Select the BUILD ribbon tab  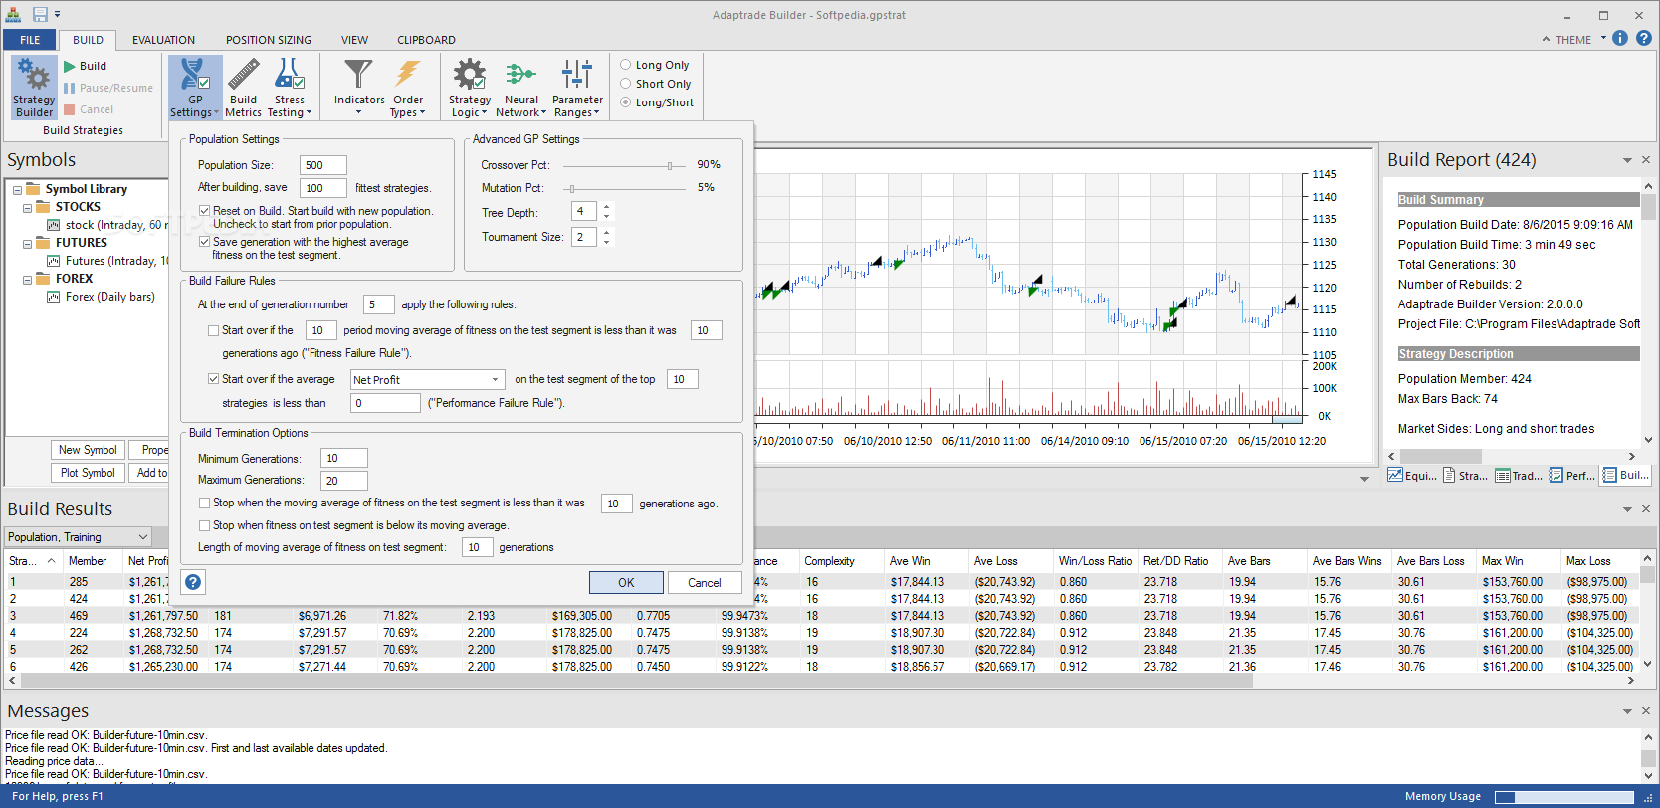(88, 40)
